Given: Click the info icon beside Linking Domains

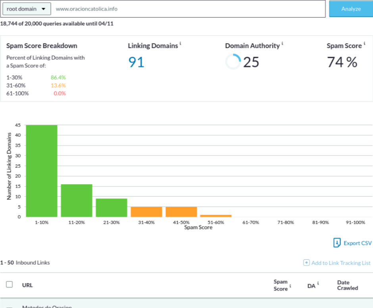Looking at the screenshot, I should click(x=180, y=43).
